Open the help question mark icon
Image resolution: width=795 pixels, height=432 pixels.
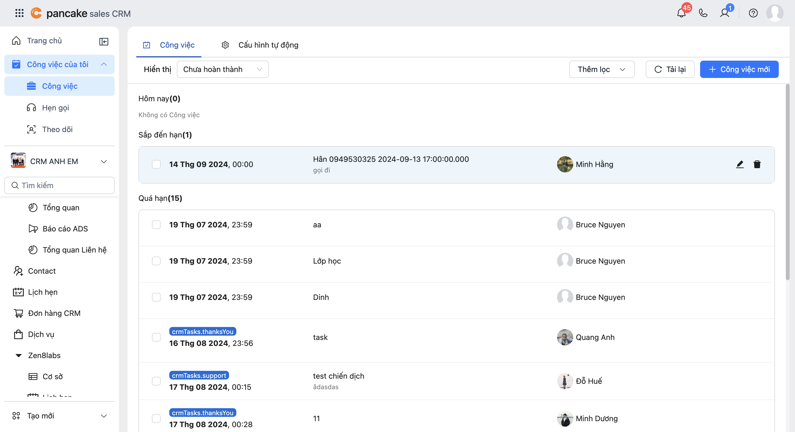coord(753,13)
